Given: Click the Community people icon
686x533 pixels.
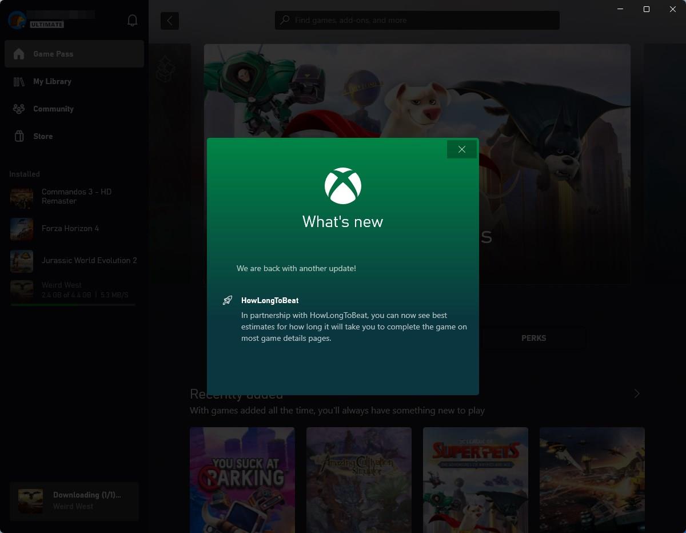Looking at the screenshot, I should [x=19, y=109].
